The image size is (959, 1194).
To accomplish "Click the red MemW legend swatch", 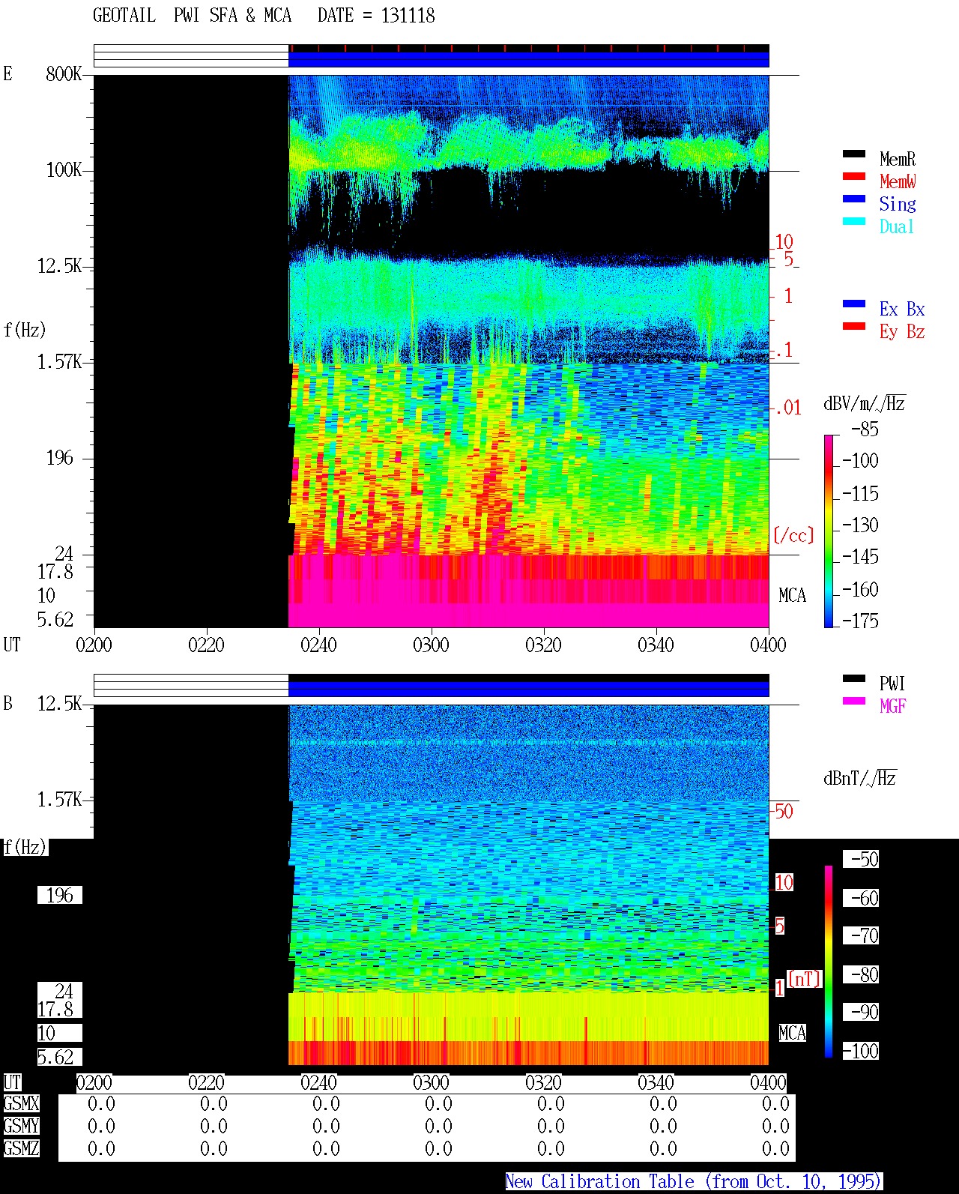I will [x=854, y=176].
